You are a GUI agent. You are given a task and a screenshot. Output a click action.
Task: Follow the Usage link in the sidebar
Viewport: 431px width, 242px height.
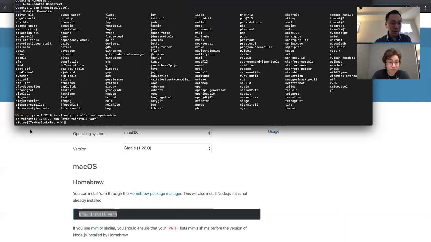pos(274,131)
